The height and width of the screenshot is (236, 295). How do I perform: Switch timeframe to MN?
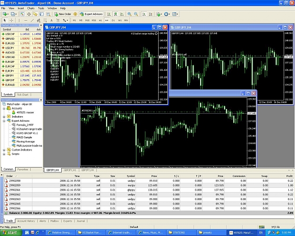tap(126, 20)
